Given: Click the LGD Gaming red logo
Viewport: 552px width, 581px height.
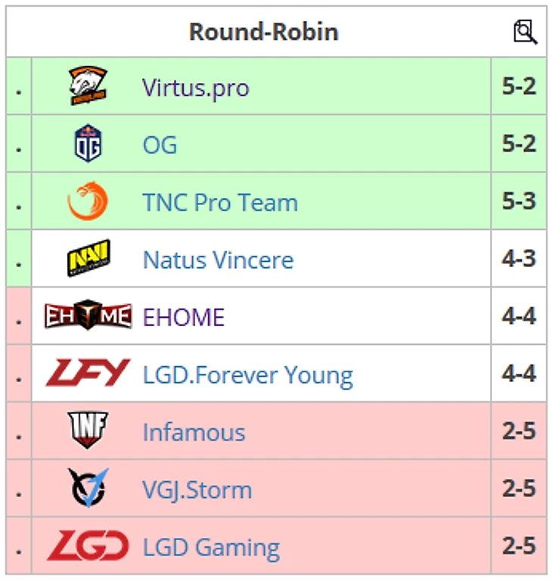Looking at the screenshot, I should point(88,546).
